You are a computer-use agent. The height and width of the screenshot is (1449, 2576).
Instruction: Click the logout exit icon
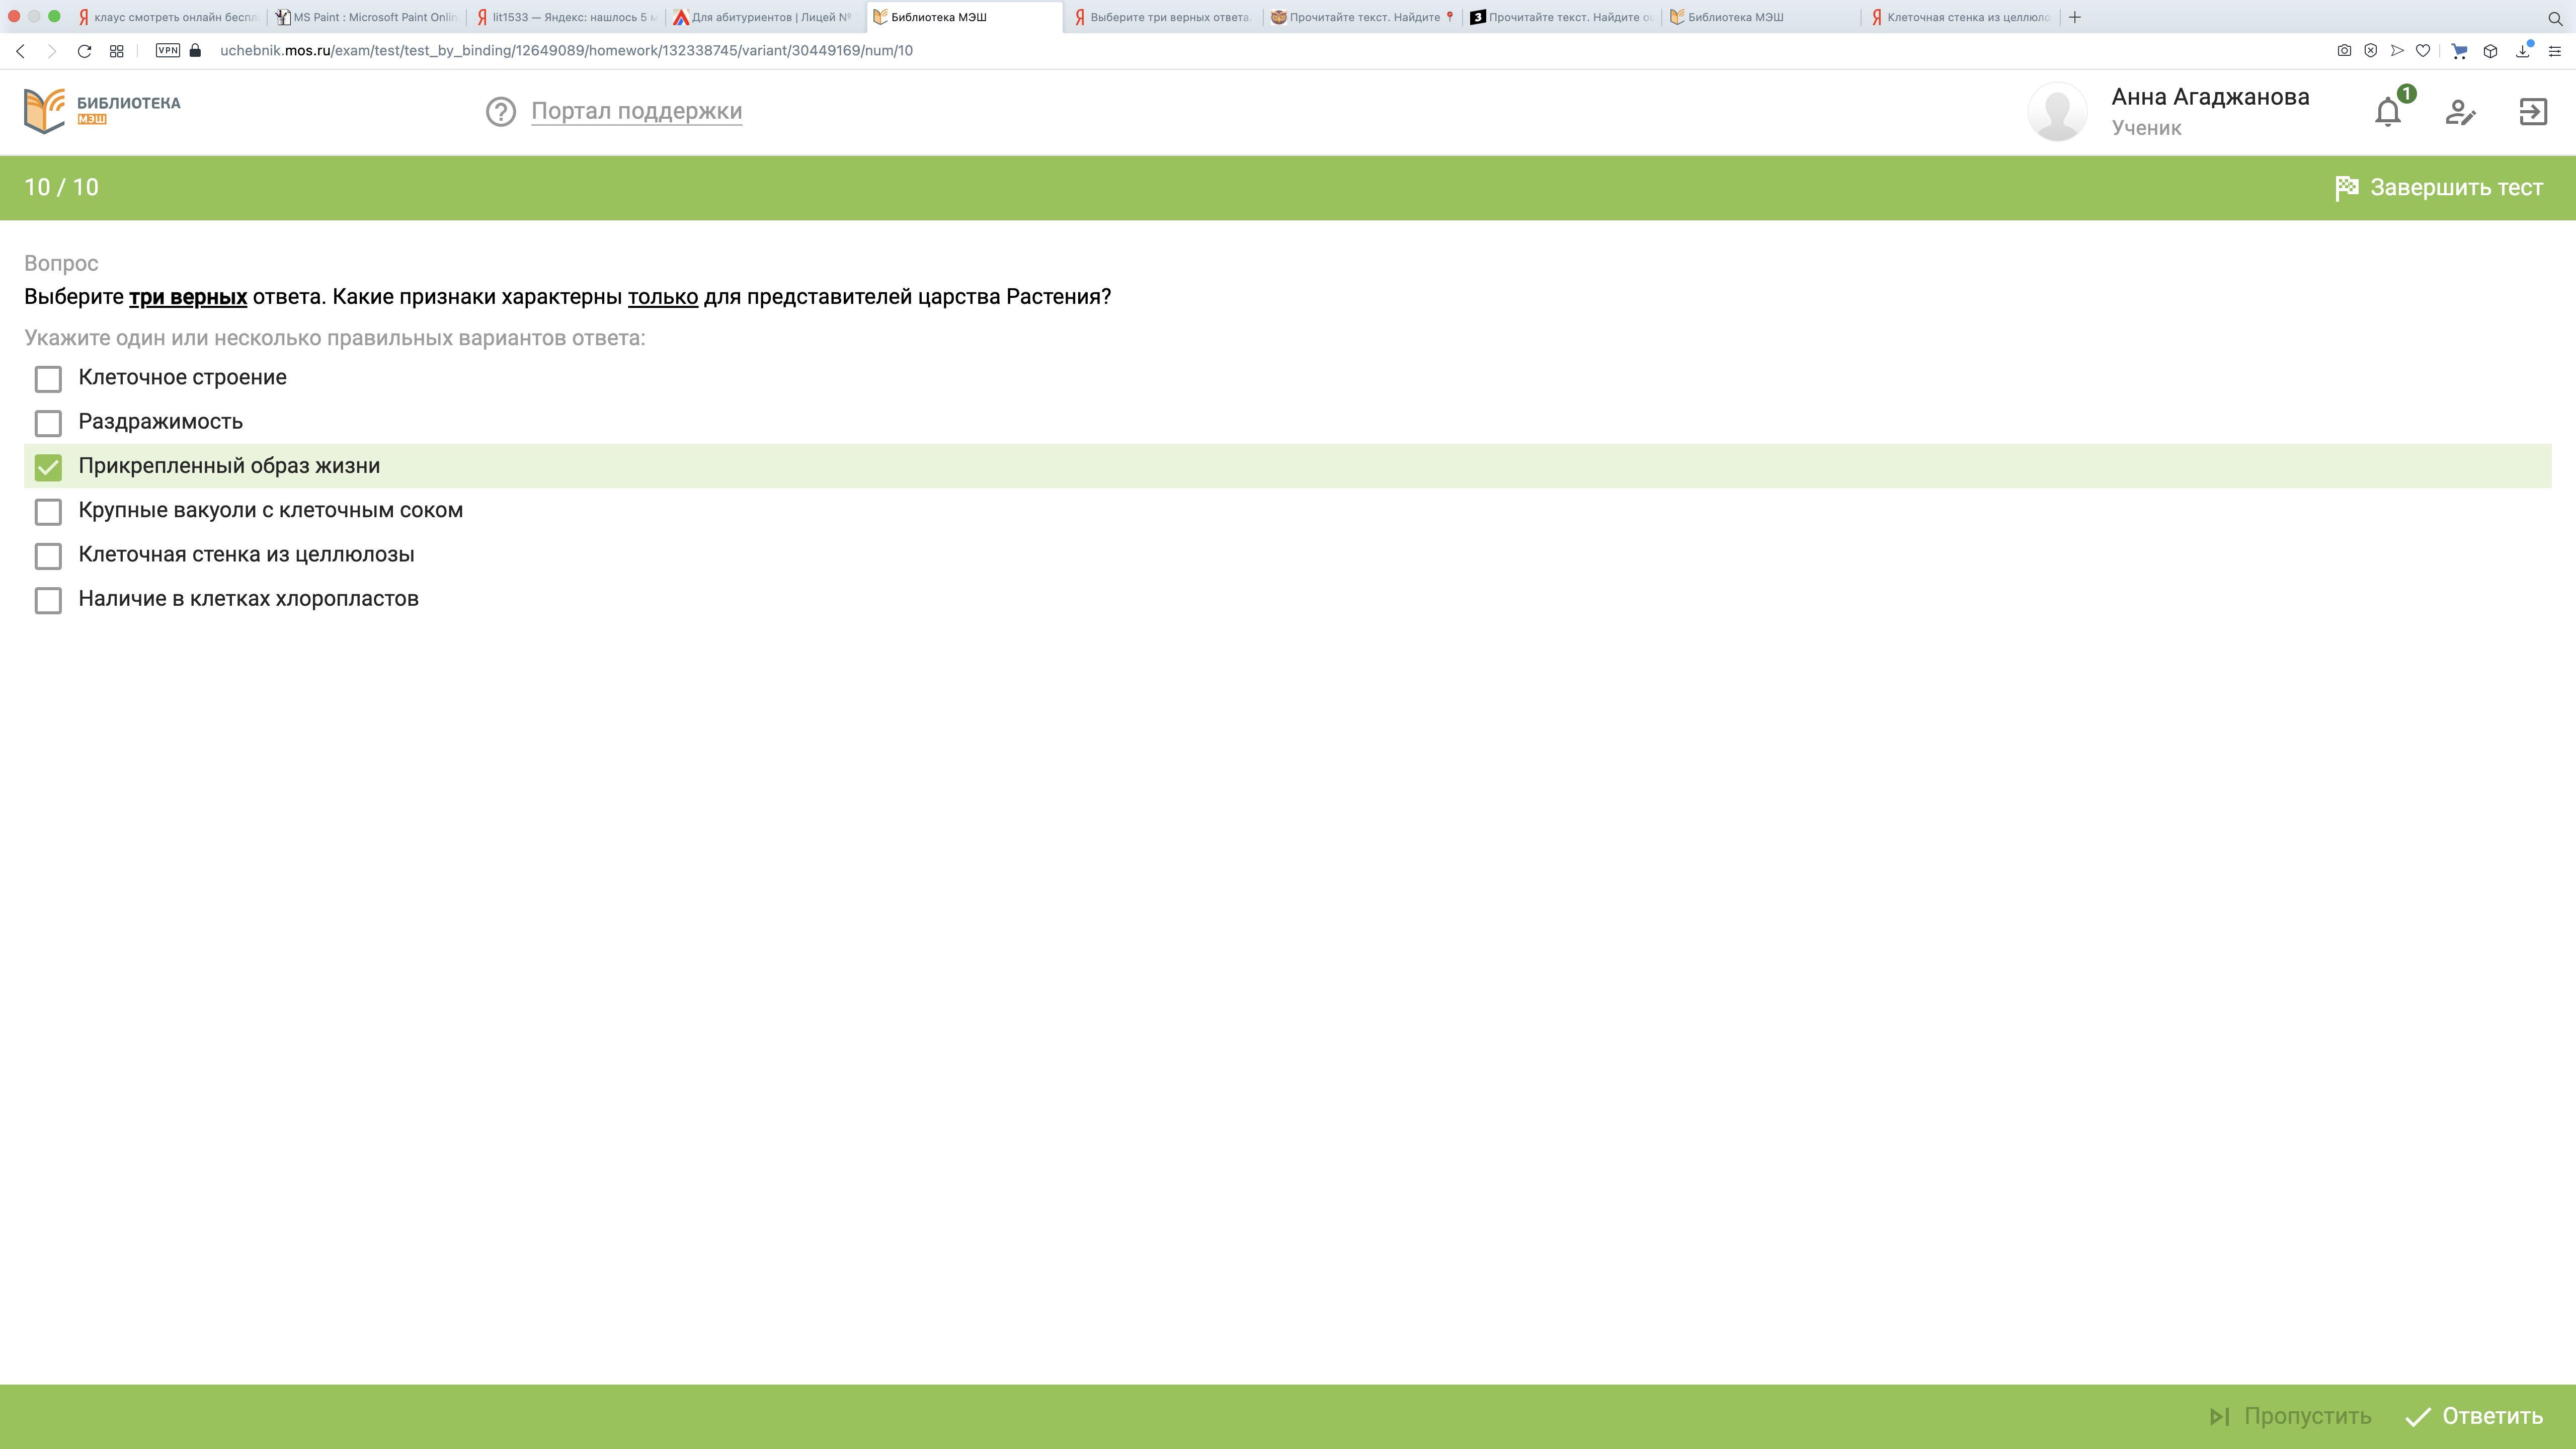2532,112
